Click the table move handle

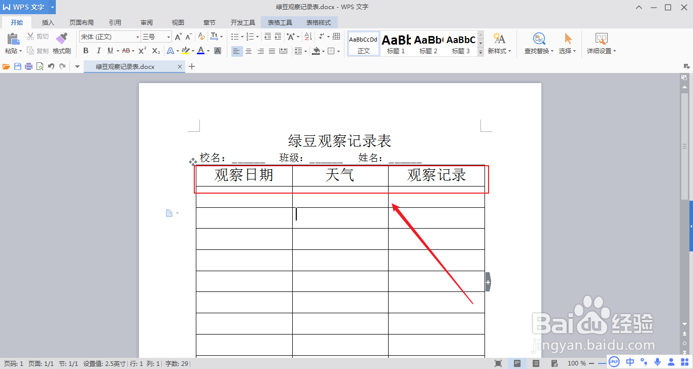[193, 162]
